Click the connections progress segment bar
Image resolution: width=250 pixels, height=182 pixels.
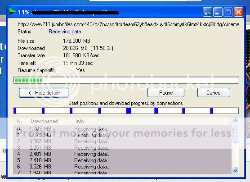pos(126,111)
